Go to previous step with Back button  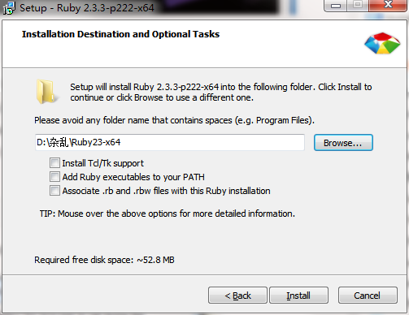pyautogui.click(x=237, y=296)
